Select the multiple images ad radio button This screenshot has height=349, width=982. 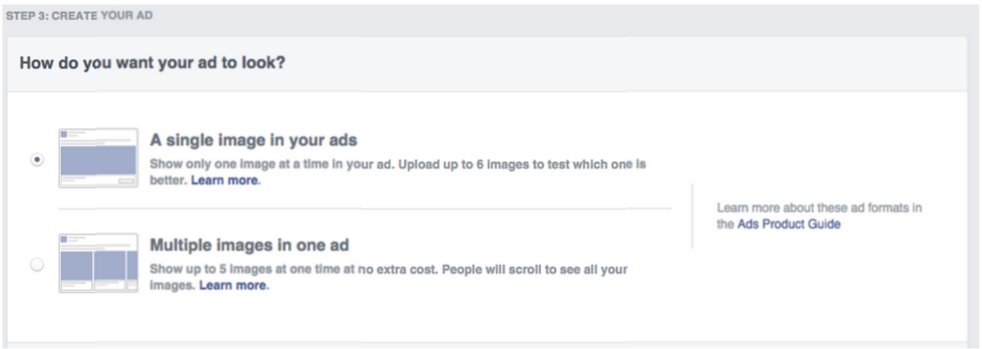tap(37, 265)
